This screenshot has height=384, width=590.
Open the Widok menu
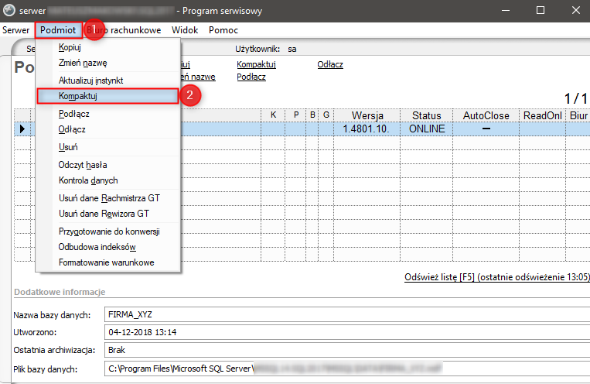click(185, 30)
